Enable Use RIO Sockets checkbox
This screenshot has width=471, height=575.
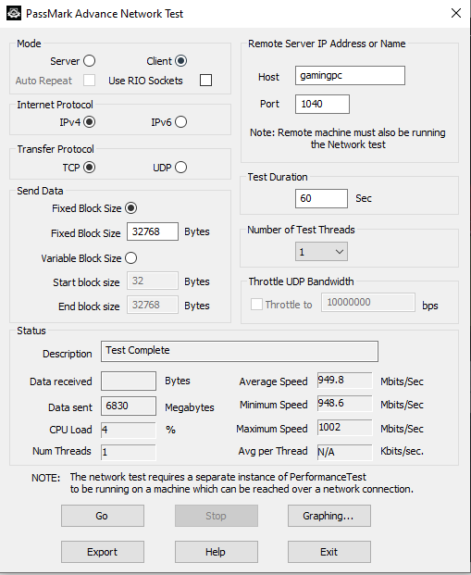[x=205, y=80]
